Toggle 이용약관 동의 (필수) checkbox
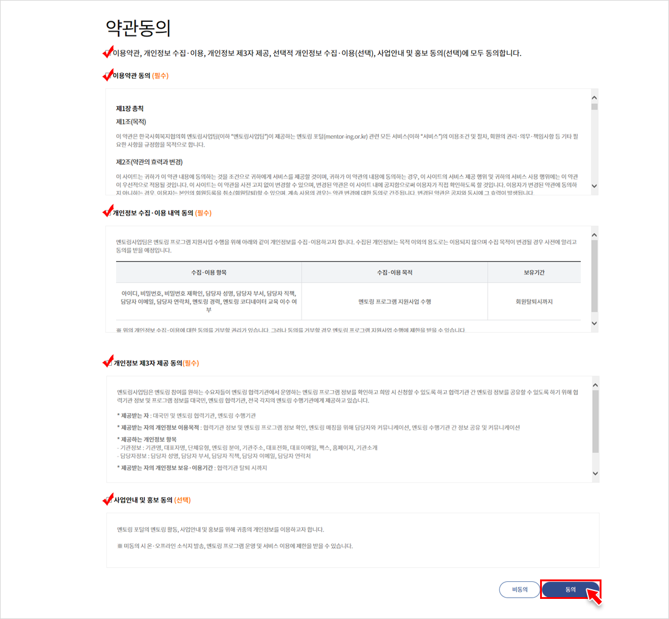 [x=108, y=76]
